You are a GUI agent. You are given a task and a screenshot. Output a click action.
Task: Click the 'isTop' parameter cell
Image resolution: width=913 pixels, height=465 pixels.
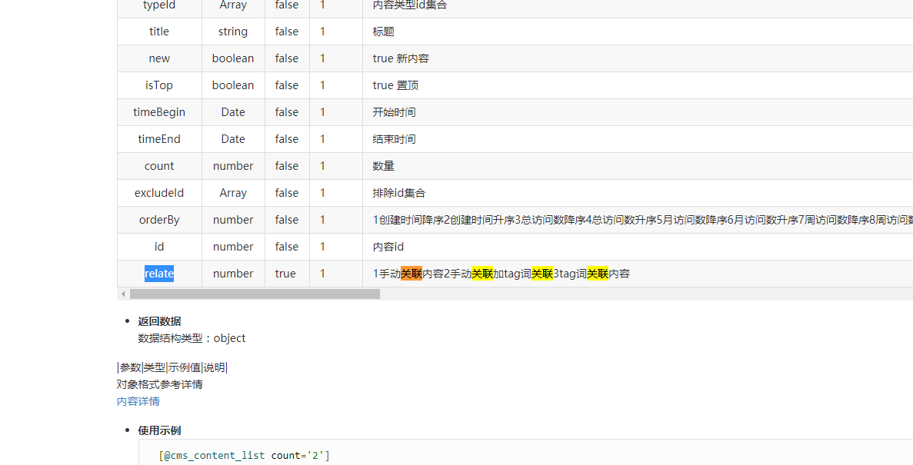[x=159, y=85]
